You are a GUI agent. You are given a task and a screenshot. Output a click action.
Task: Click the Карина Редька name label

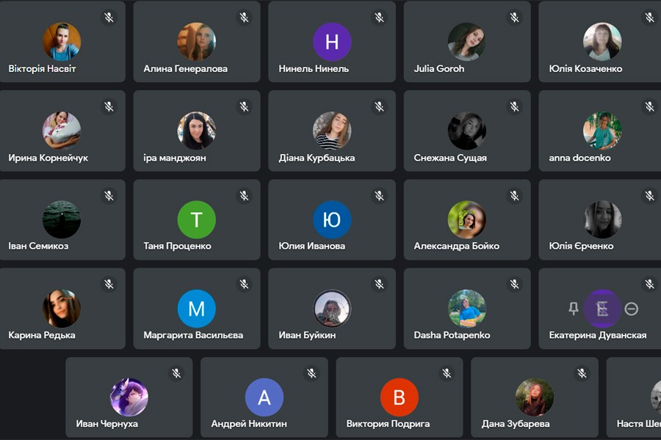pos(42,335)
